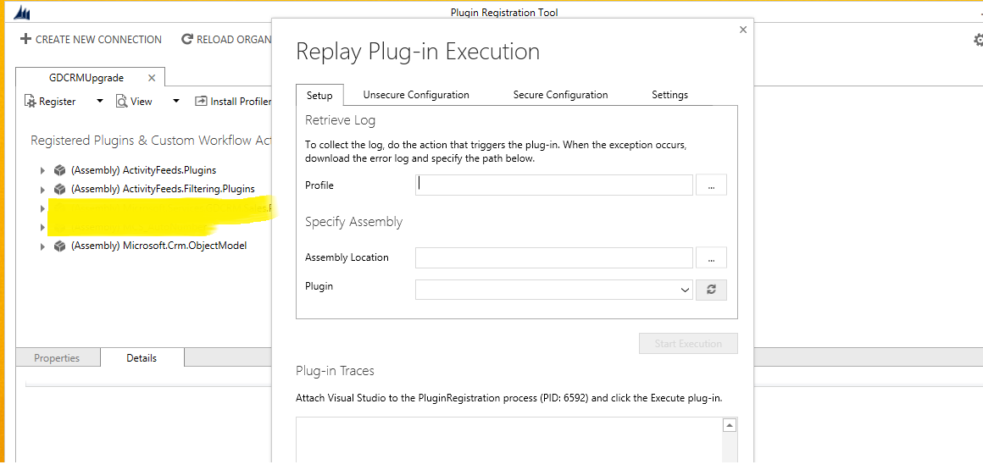Image resolution: width=983 pixels, height=470 pixels.
Task: Click the Plug-in Traces heading
Action: [x=335, y=370]
